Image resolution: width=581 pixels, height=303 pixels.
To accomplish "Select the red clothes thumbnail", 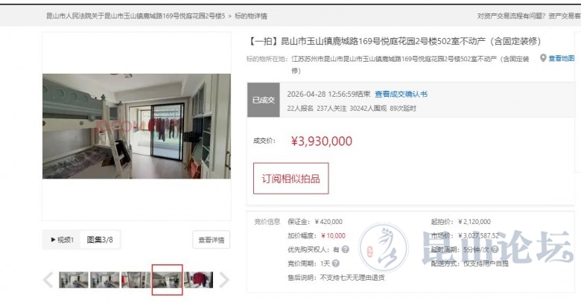I will pos(199,280).
